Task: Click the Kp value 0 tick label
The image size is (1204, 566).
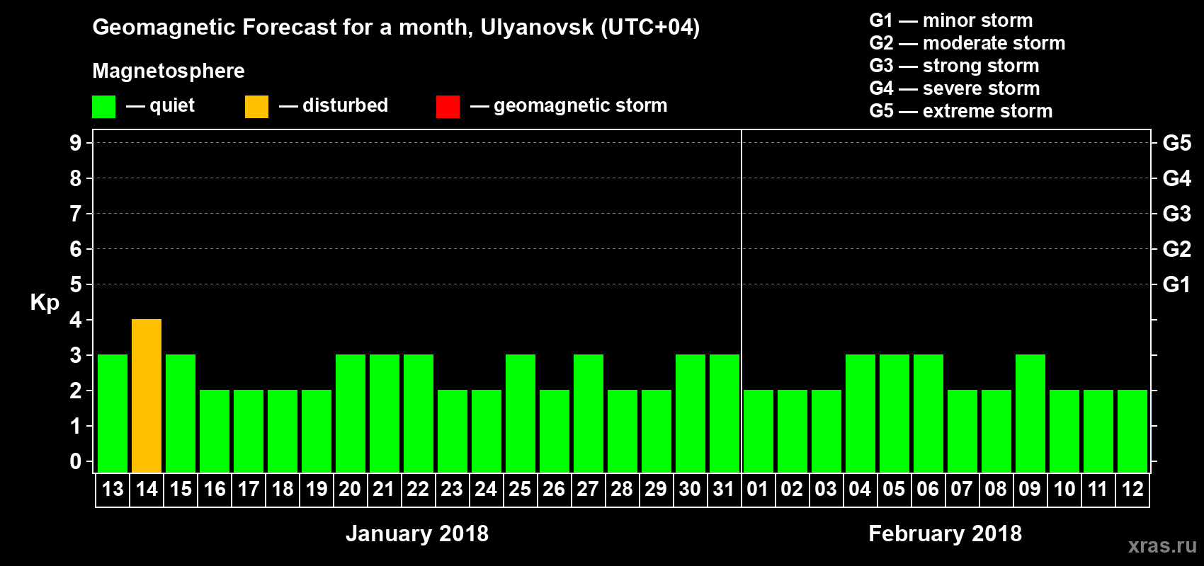Action: coord(76,461)
